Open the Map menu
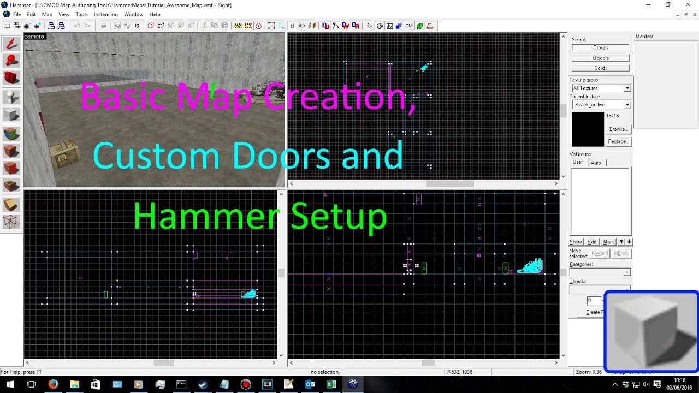Viewport: 699px width, 393px height. coord(47,14)
